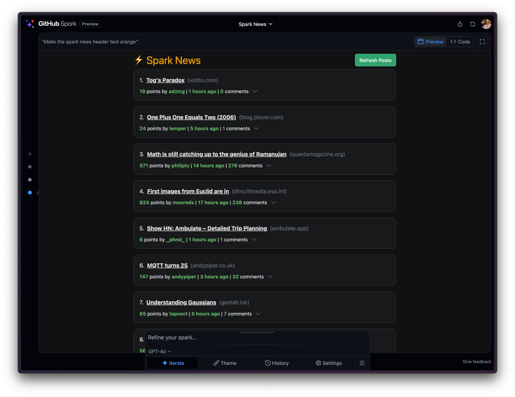This screenshot has width=515, height=397.
Task: Click author lapnect
Action: coord(179,314)
